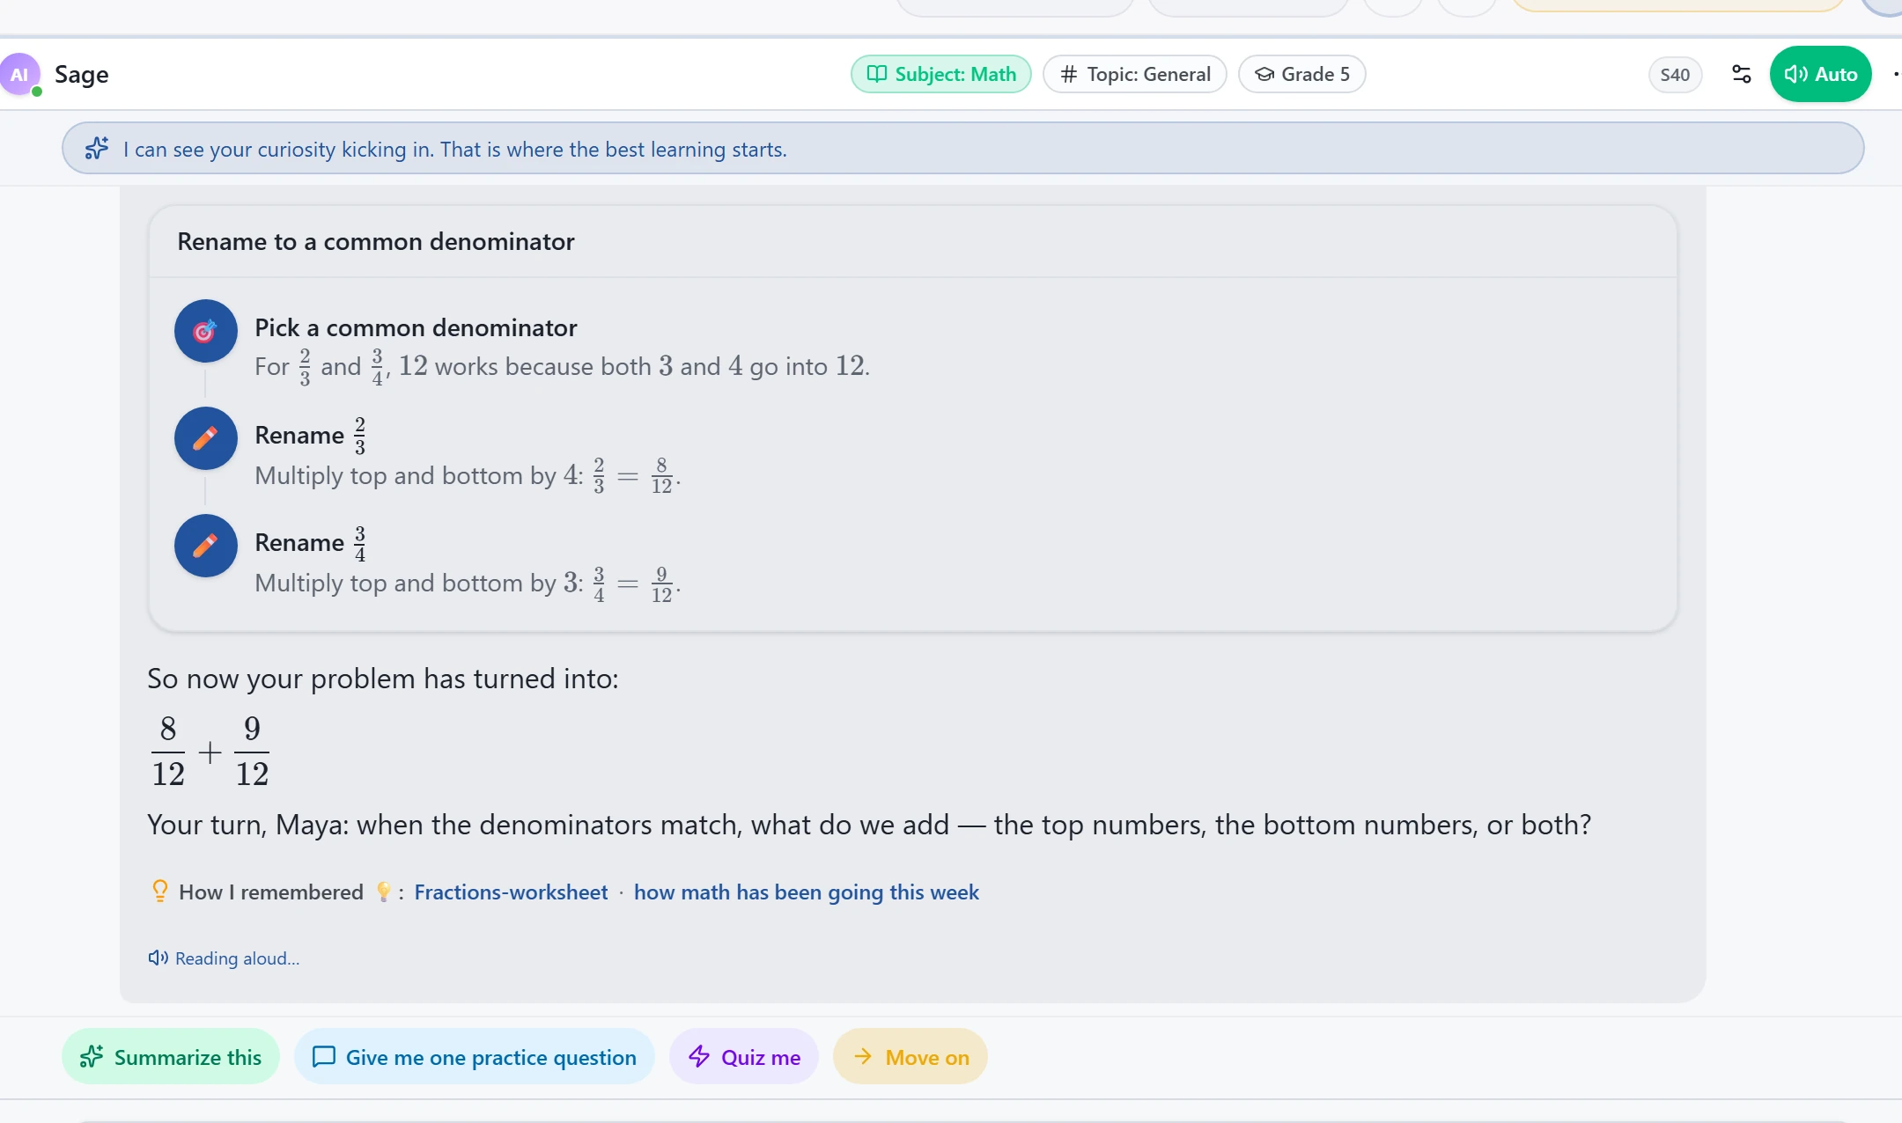Open the Grade 5 selector chip
This screenshot has height=1123, width=1902.
point(1302,74)
